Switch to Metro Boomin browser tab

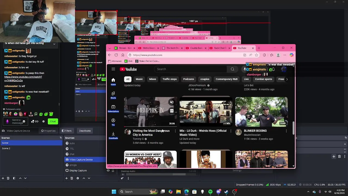[148, 48]
